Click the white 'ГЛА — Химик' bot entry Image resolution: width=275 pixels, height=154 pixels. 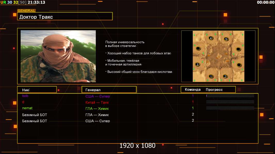pyautogui.click(x=97, y=115)
